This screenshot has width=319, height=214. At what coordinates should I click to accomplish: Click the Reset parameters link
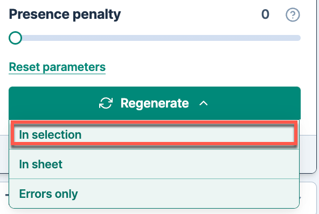[57, 67]
